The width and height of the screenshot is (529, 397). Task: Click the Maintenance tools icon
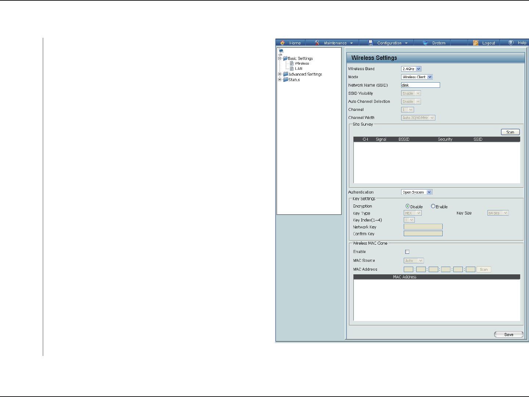(317, 43)
